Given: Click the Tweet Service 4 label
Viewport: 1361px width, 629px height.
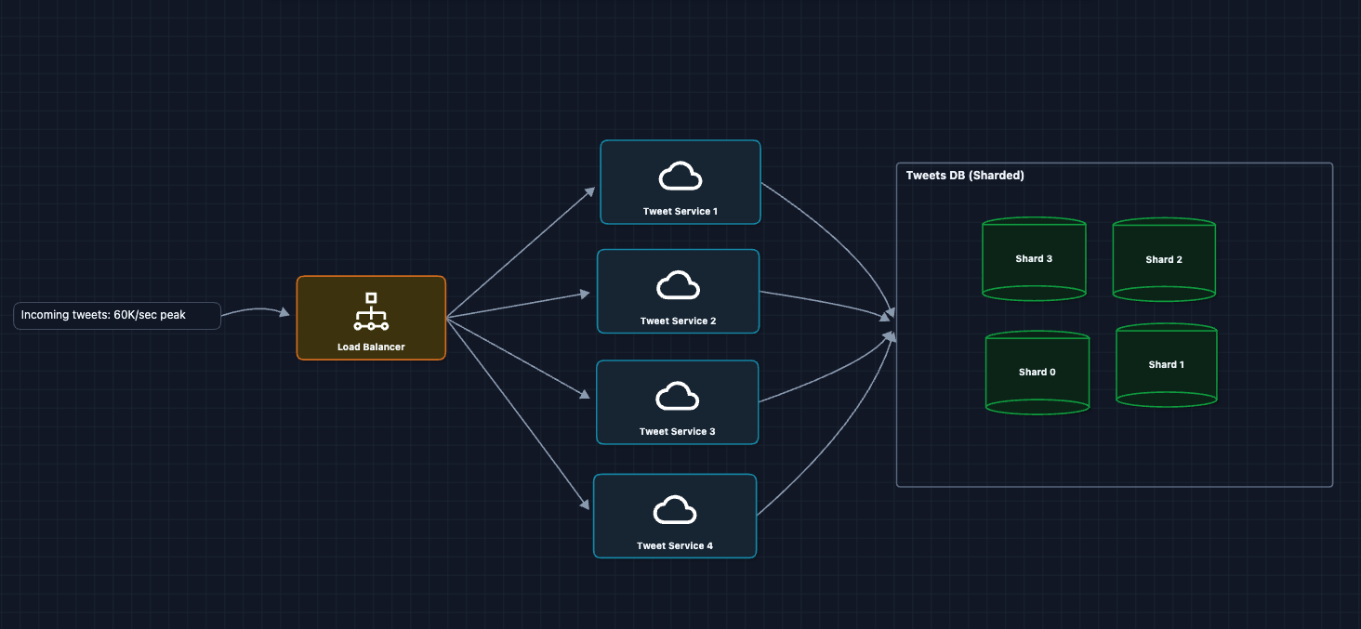Looking at the screenshot, I should click(x=674, y=546).
